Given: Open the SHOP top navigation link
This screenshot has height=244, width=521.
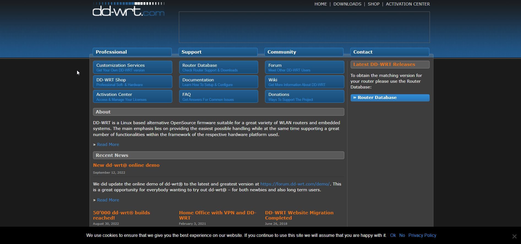Looking at the screenshot, I should click(373, 4).
